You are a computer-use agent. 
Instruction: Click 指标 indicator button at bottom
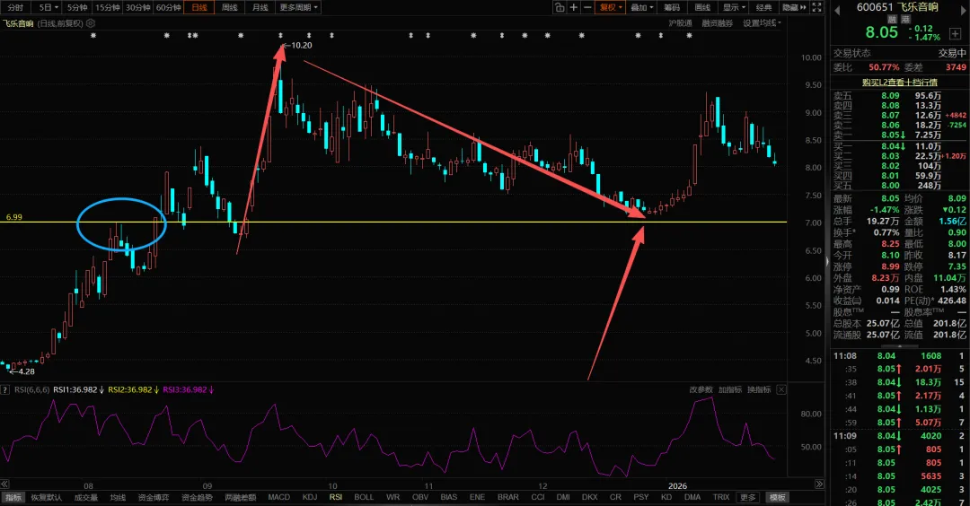pyautogui.click(x=13, y=497)
